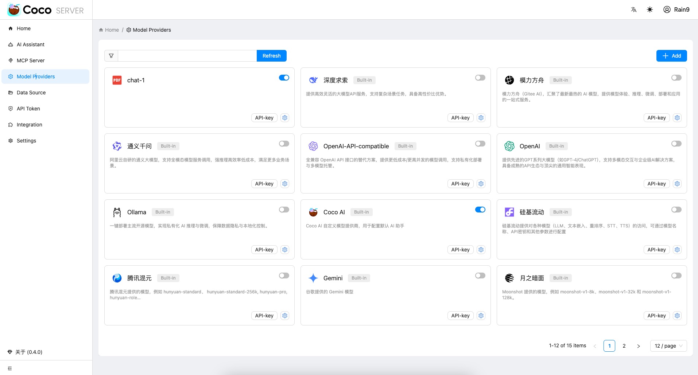
Task: Open settings gear for Gemini provider
Action: point(481,316)
